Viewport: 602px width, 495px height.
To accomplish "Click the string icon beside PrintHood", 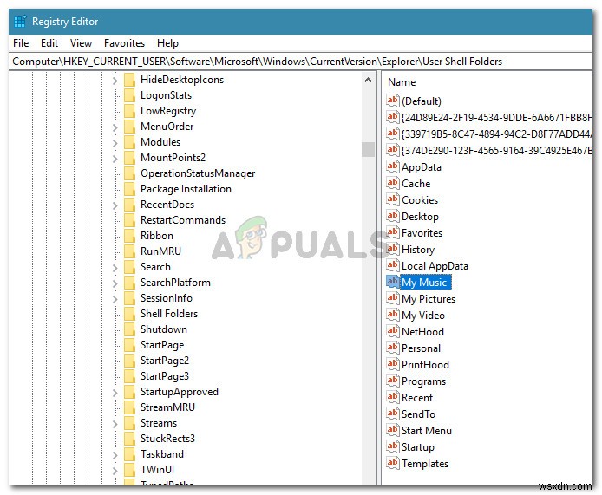I will click(392, 365).
